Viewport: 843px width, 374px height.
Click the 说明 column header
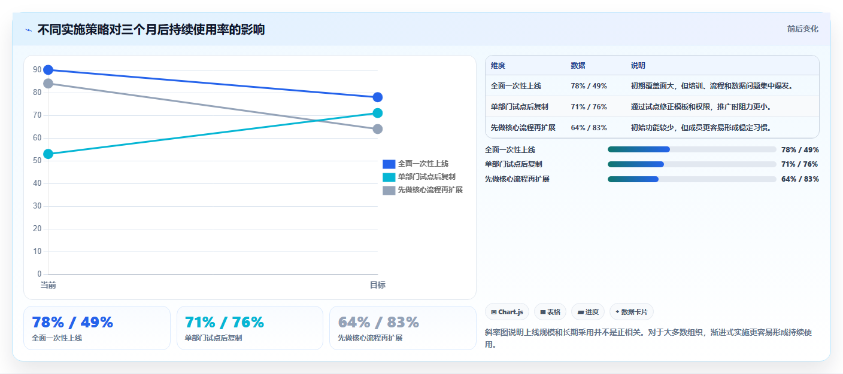[638, 66]
